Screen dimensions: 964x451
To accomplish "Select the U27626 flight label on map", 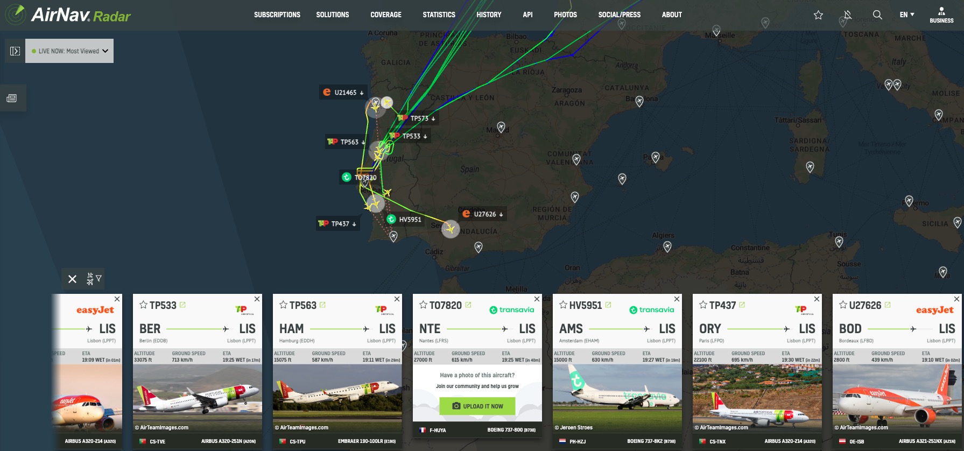I will (x=483, y=214).
